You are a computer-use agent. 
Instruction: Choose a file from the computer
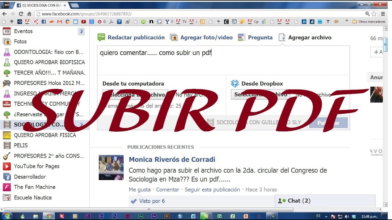coord(135,95)
